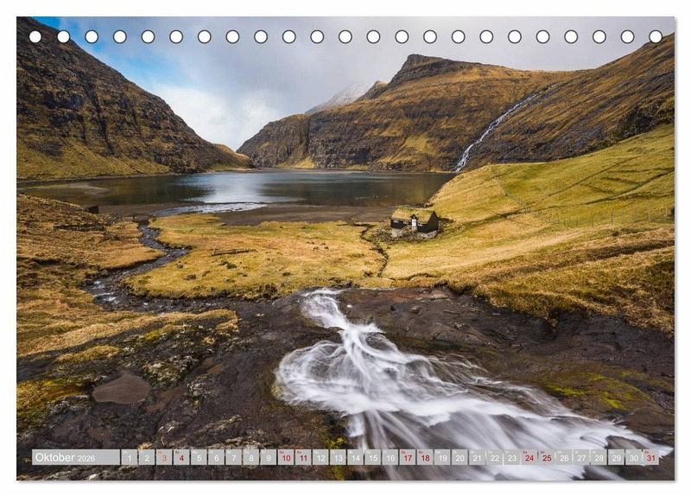Click date cell 28

[599, 457]
